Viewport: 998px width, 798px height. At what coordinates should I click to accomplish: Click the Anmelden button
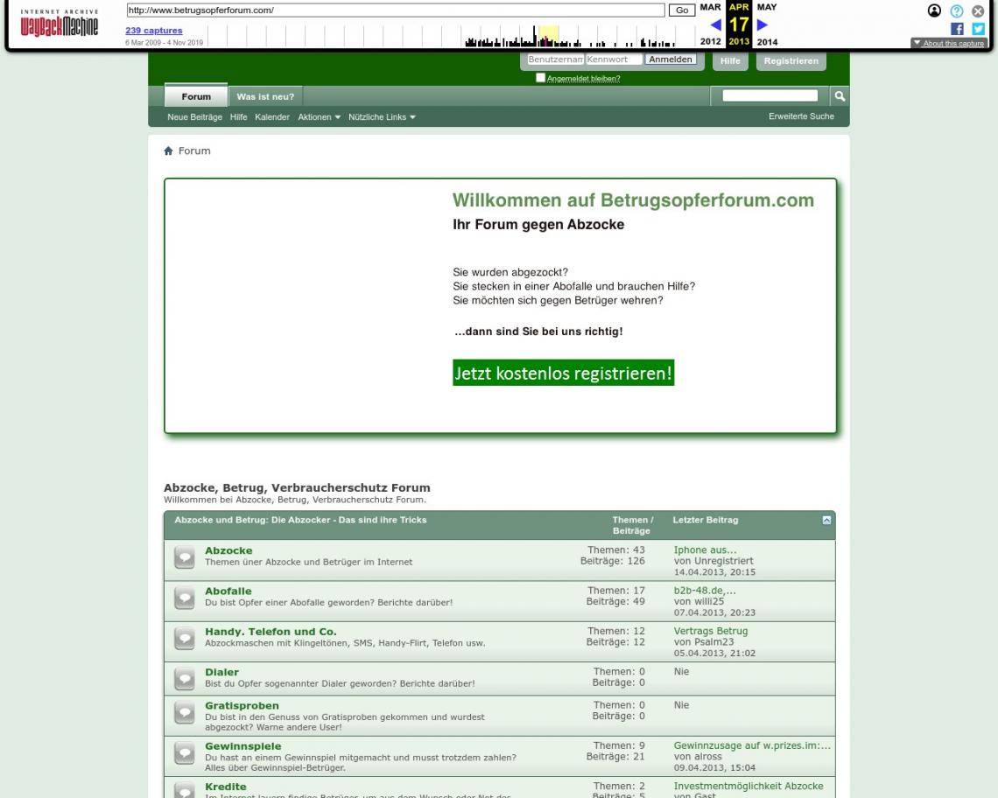click(x=671, y=59)
